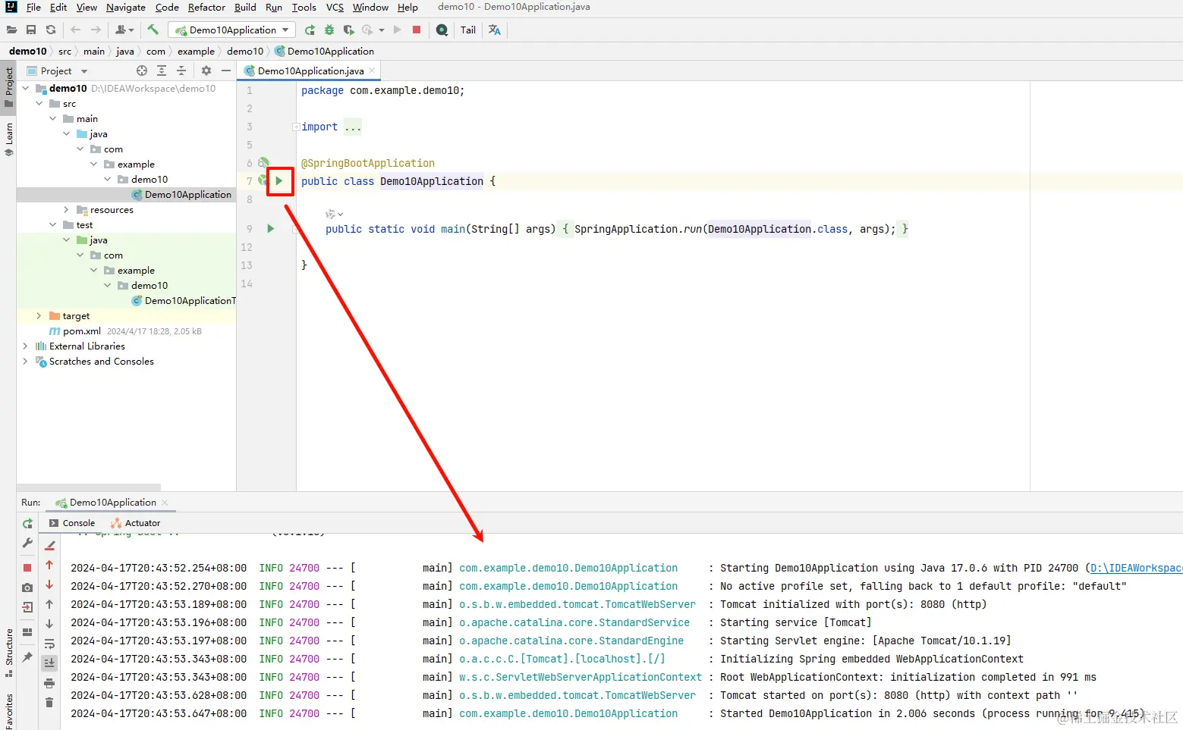Click Collapse All icon in the Project panel
Viewport: 1183px width, 730px height.
coord(181,70)
